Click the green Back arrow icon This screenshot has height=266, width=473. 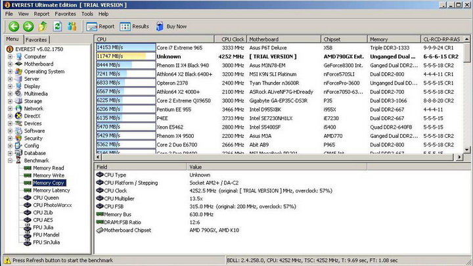pos(14,26)
